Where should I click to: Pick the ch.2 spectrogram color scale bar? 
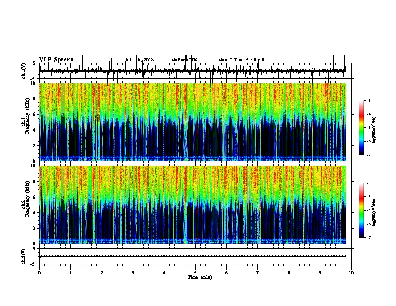362,210
